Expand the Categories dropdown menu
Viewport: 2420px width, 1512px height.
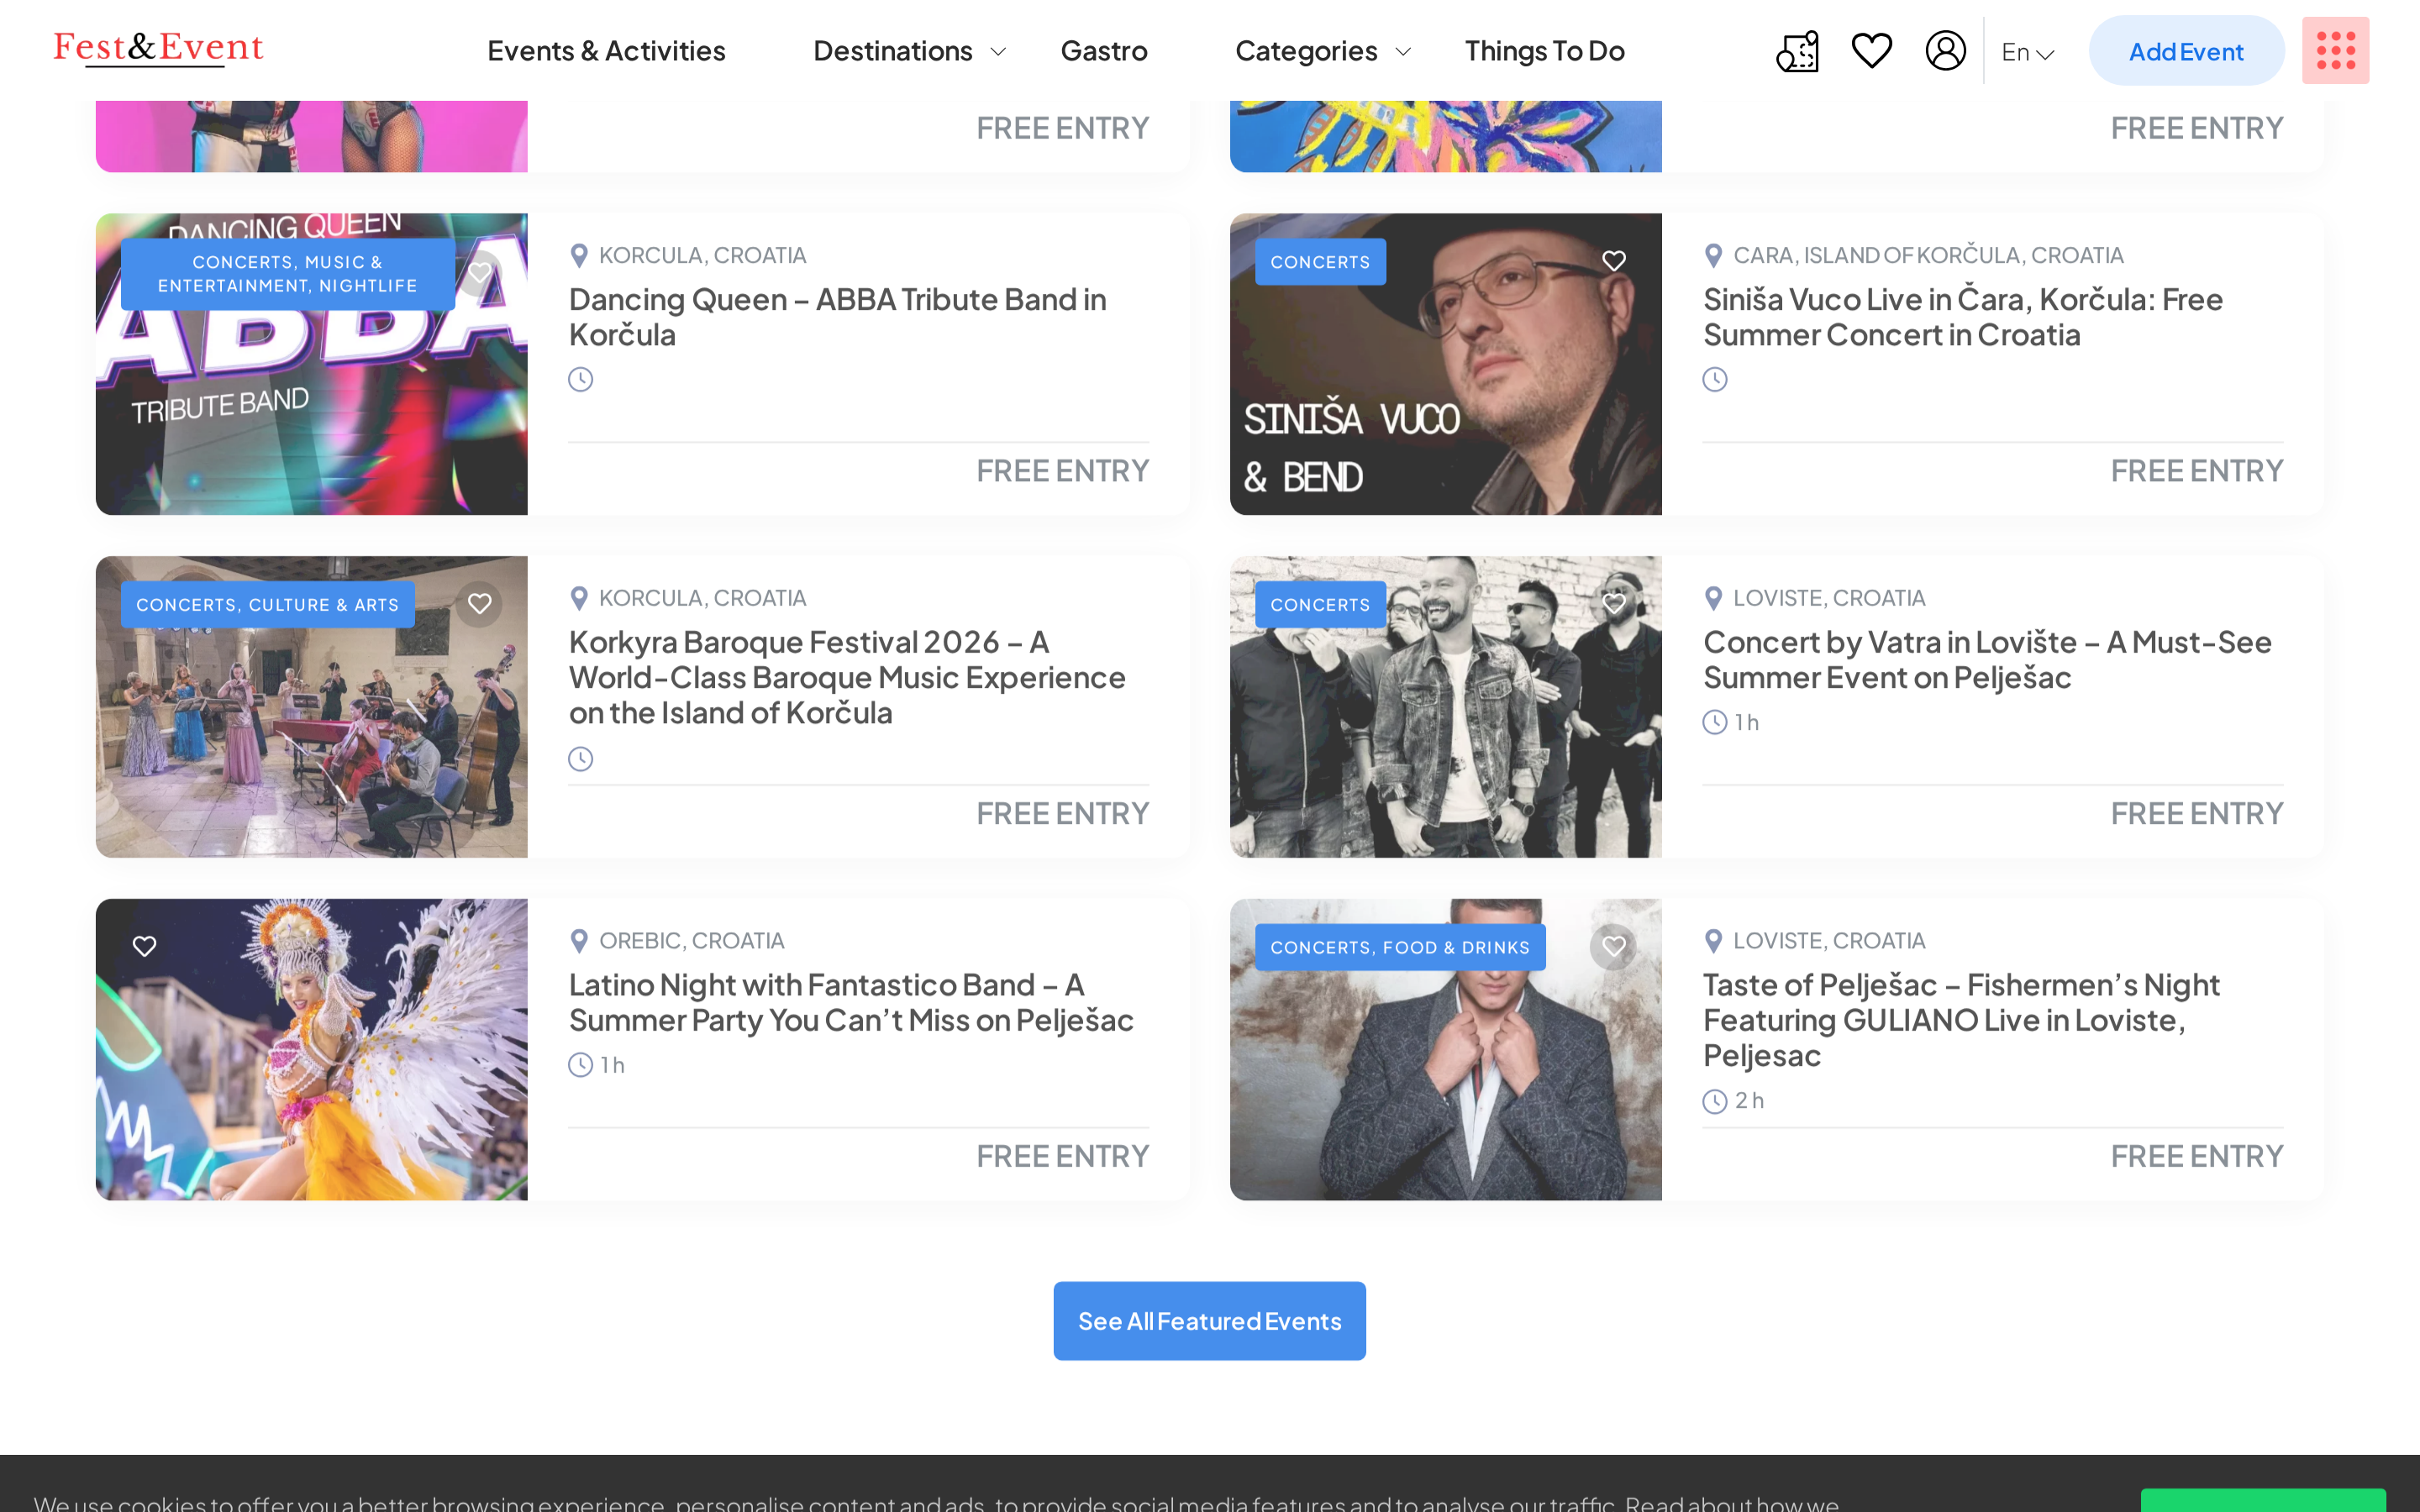pyautogui.click(x=1322, y=51)
